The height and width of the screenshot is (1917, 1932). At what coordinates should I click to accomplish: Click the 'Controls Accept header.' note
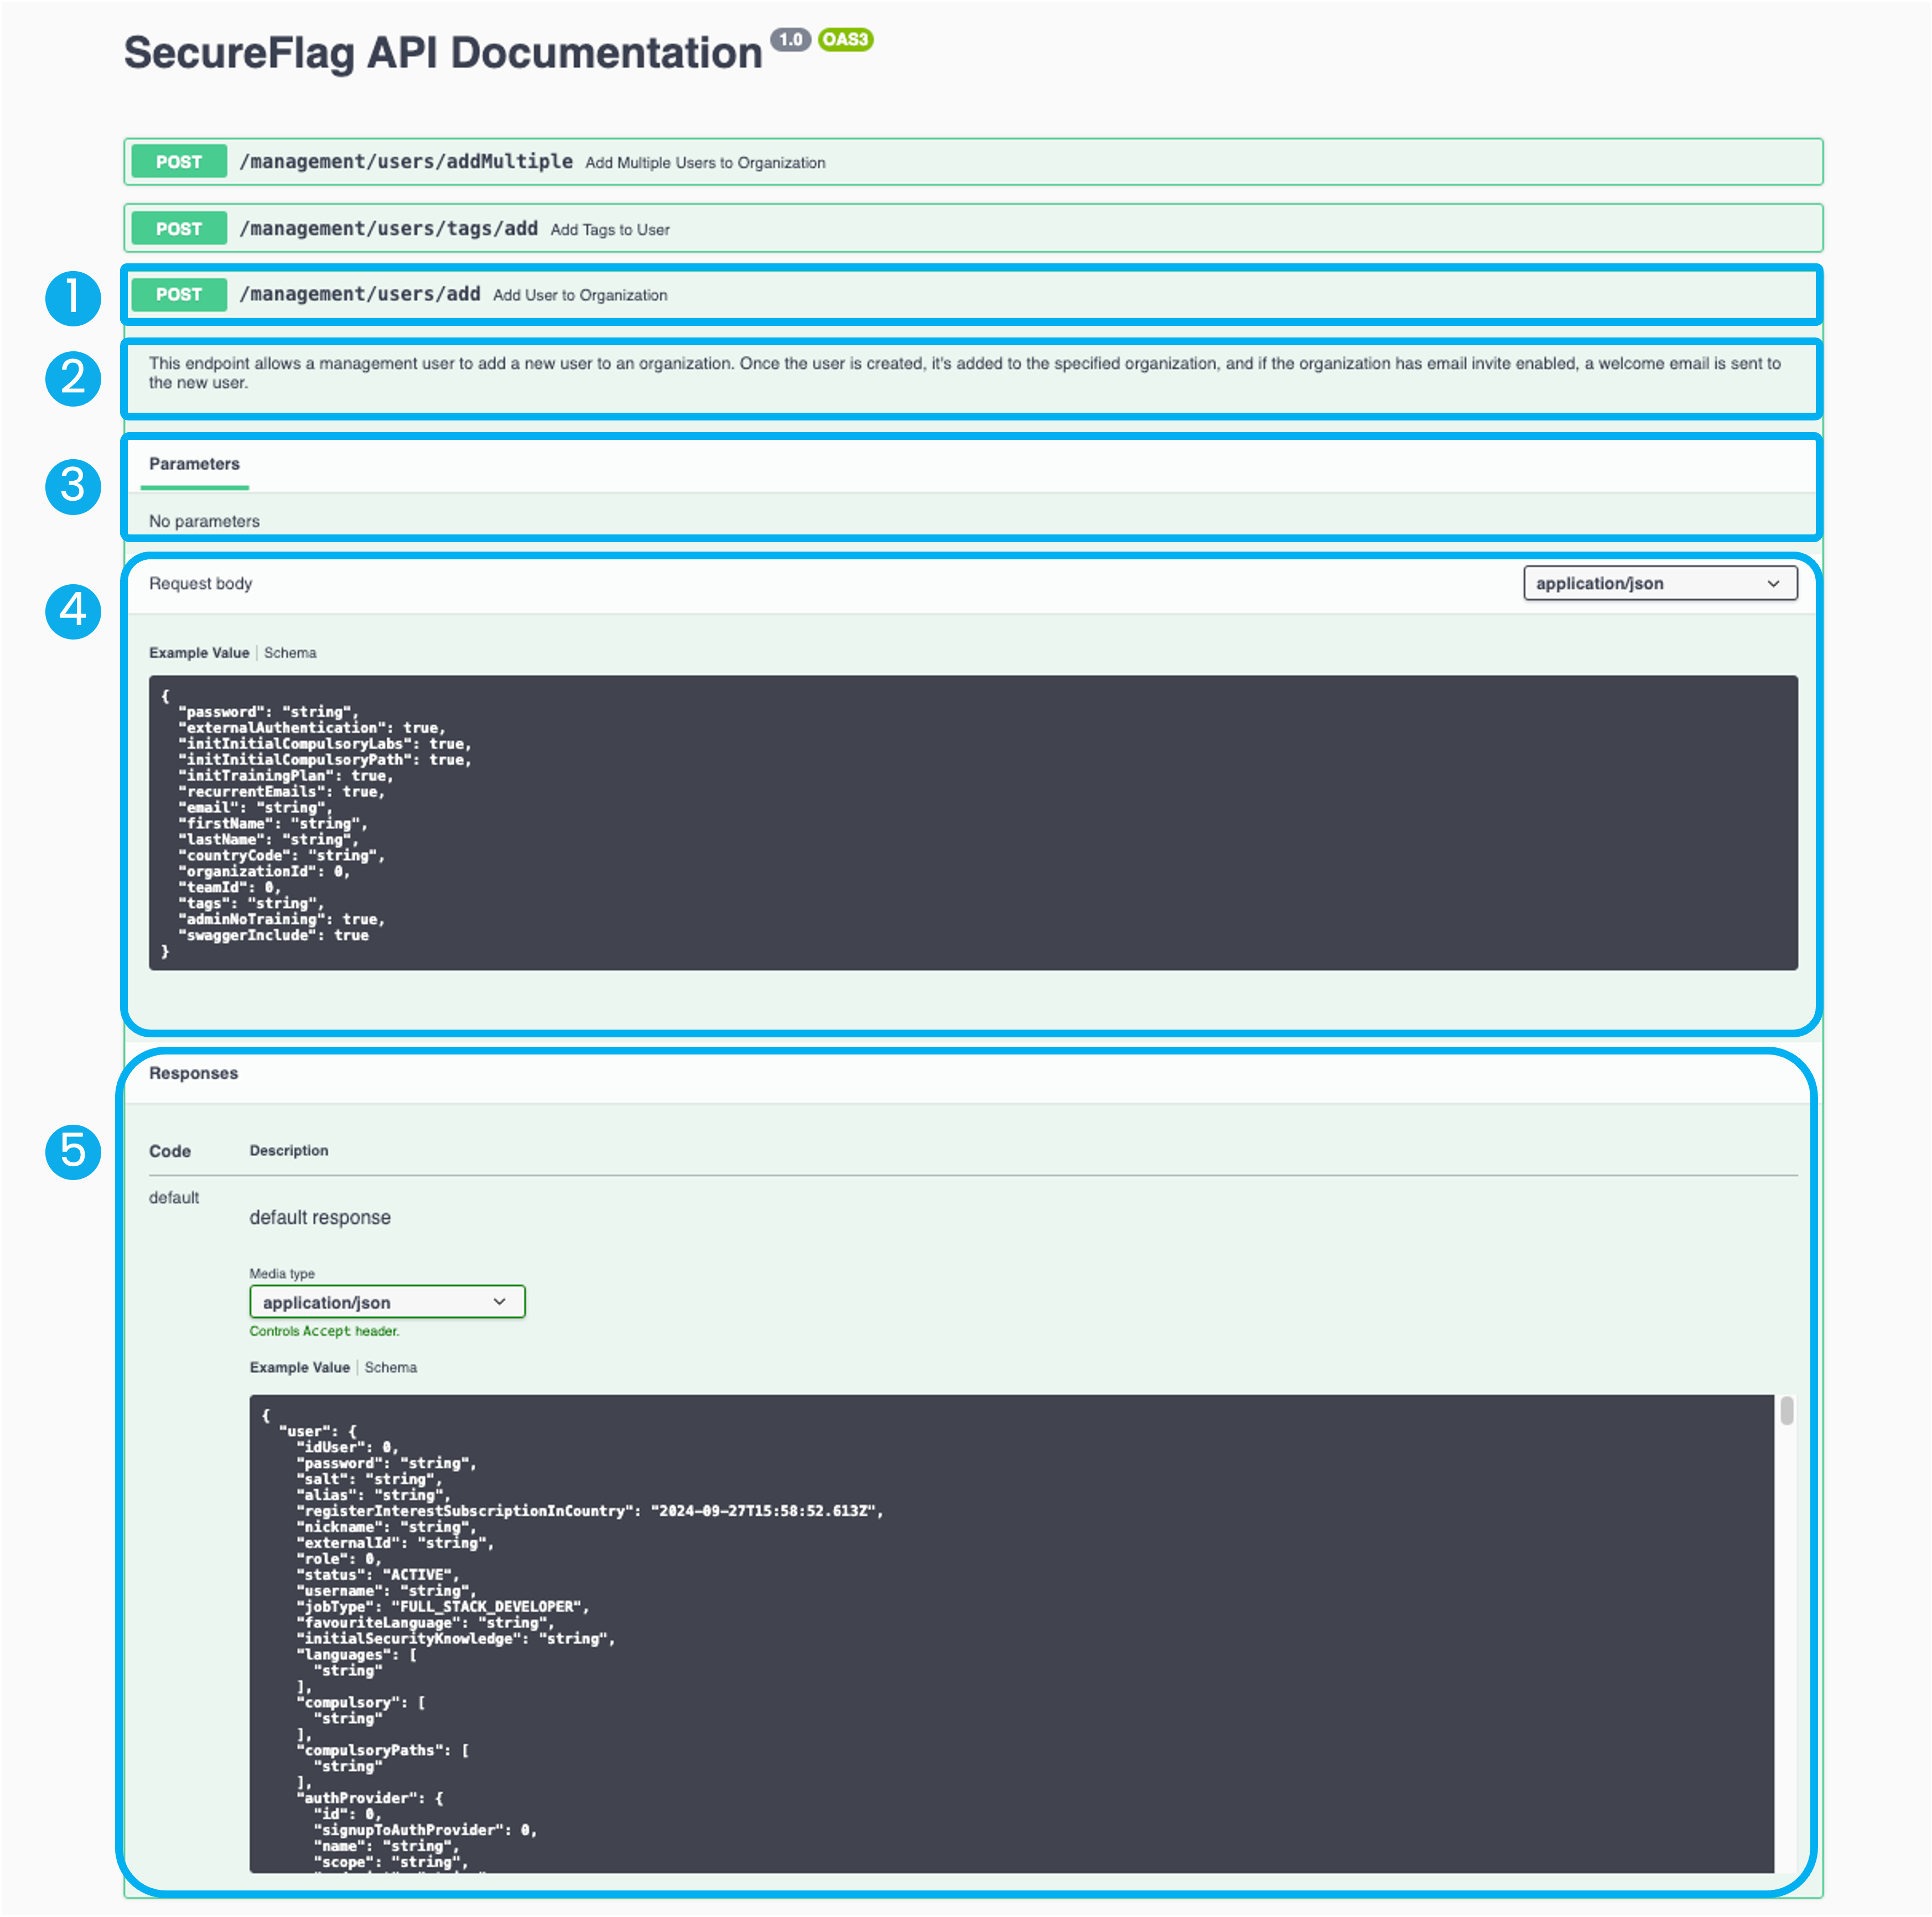point(324,1331)
